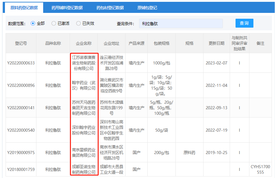Click company 江苏诺泰澳赛诺生物制药股份有限公司
Viewport: 275px width, 178px height.
[x=84, y=63]
